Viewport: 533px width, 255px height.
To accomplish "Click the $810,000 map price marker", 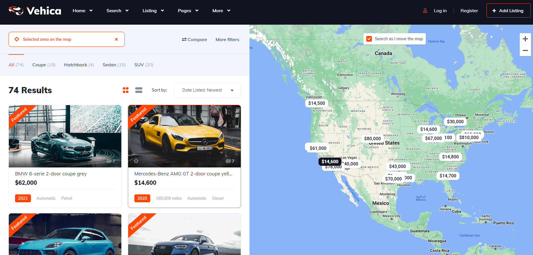I will 469,137.
